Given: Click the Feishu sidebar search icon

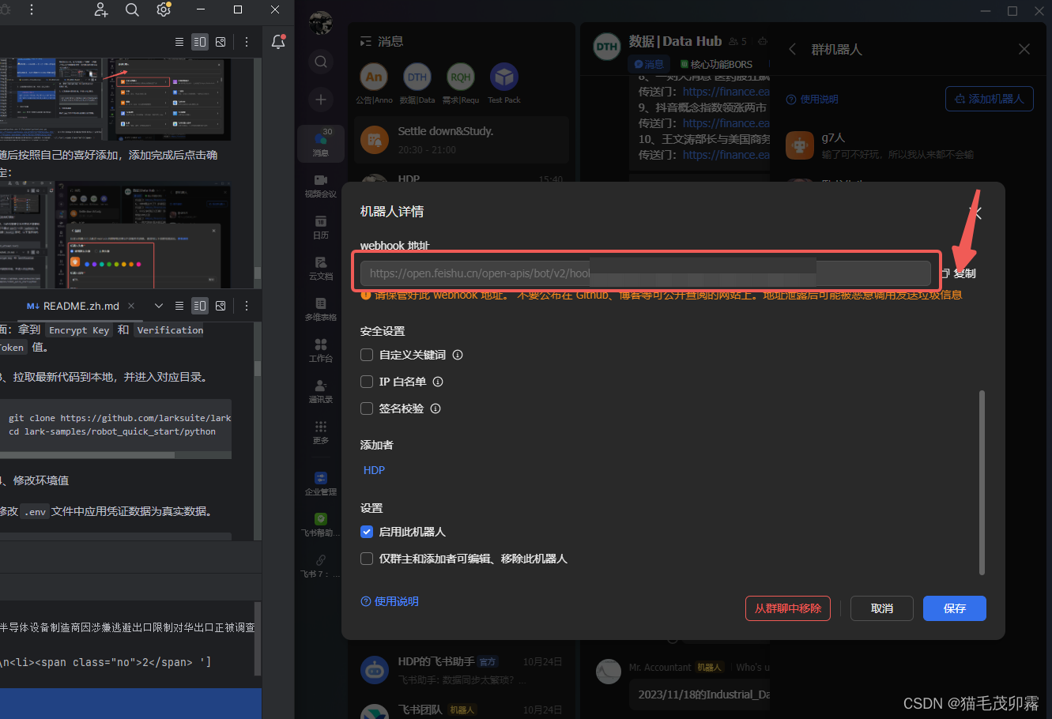Looking at the screenshot, I should 320,62.
